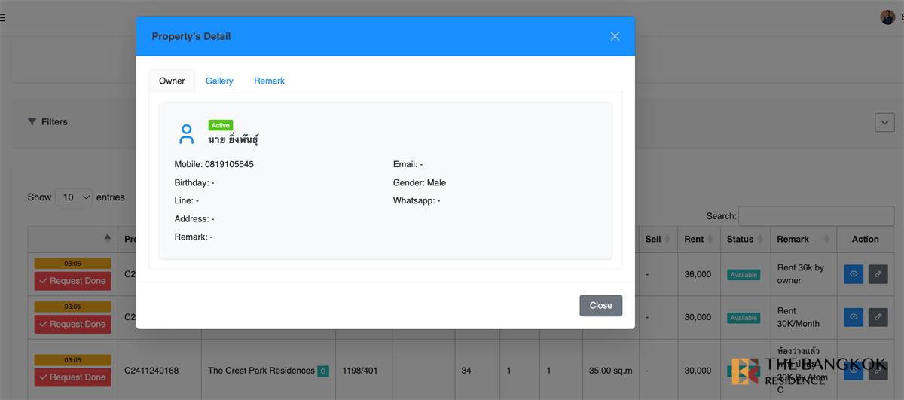This screenshot has height=400, width=904.
Task: Click the owner profile person icon
Action: click(x=186, y=134)
